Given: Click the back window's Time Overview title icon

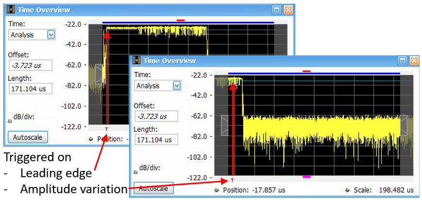Looking at the screenshot, I should click(x=11, y=10).
